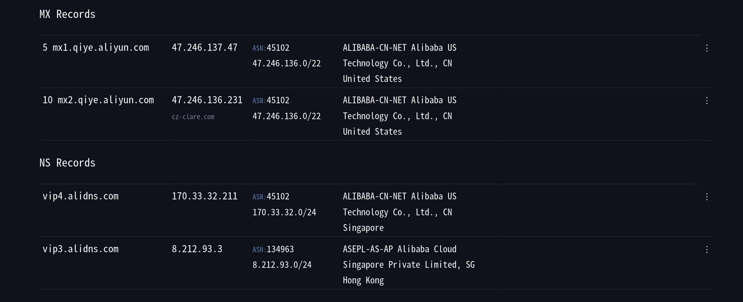Image resolution: width=743 pixels, height=302 pixels.
Task: Open options menu for vip3.alidns.com row
Action: click(x=707, y=250)
